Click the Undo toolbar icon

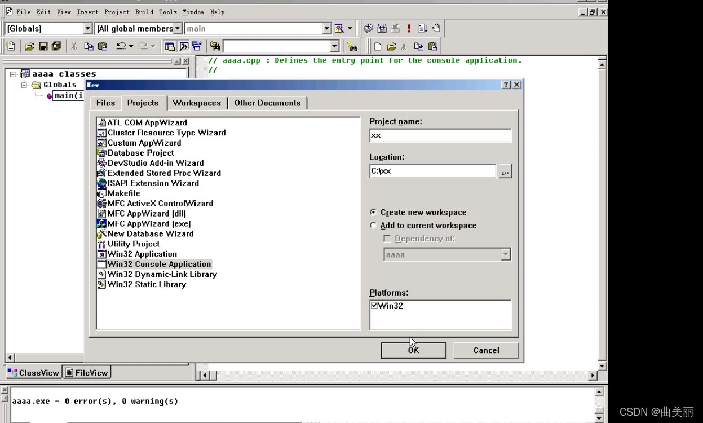[121, 46]
